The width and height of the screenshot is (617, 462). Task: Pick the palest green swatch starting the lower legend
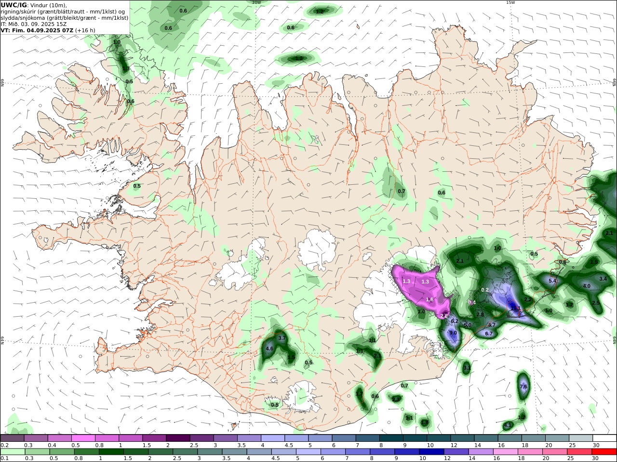pos(13,452)
